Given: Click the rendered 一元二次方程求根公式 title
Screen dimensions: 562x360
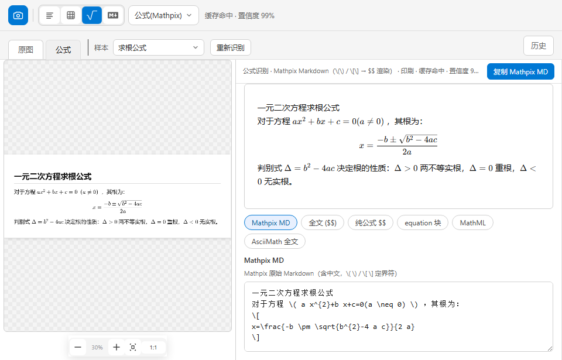Looking at the screenshot, I should point(298,108).
